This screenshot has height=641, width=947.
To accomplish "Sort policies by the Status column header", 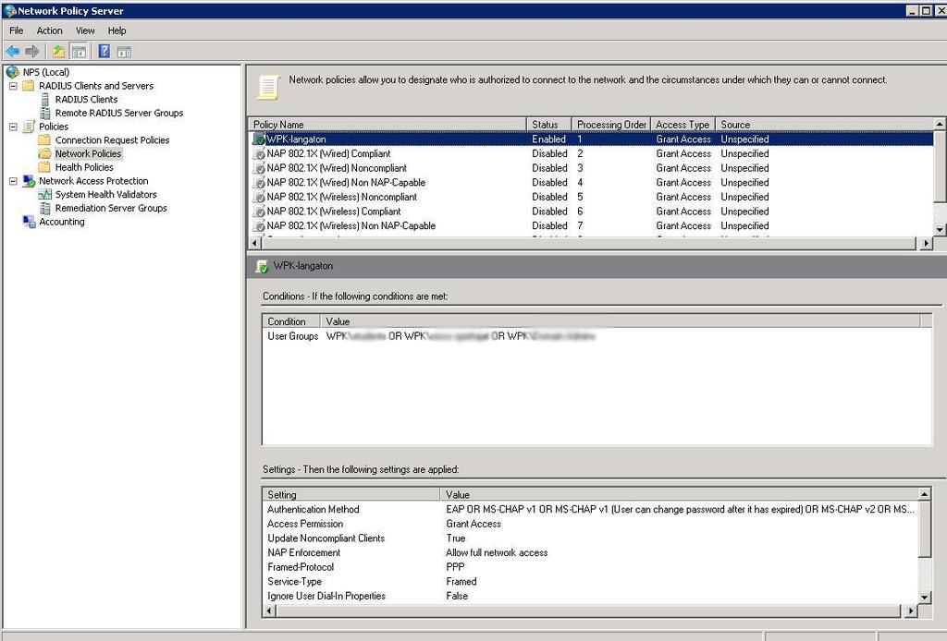I will 549,124.
